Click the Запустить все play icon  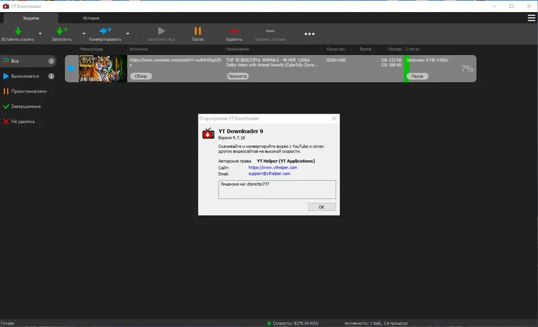[161, 31]
